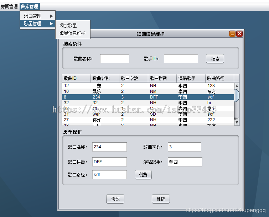Select the highlighted row with ID 8

tap(148, 97)
